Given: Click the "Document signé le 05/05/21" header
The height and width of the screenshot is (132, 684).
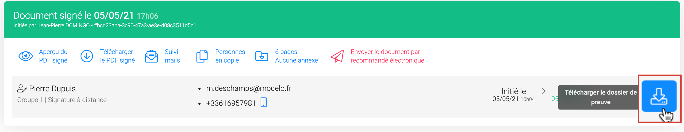Looking at the screenshot, I should click(74, 15).
